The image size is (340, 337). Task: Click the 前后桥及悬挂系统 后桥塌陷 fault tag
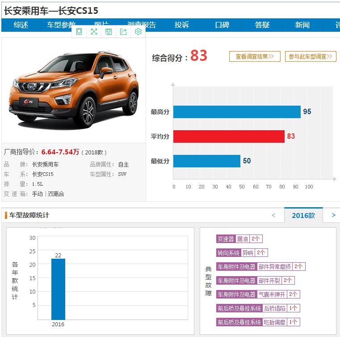(258, 308)
